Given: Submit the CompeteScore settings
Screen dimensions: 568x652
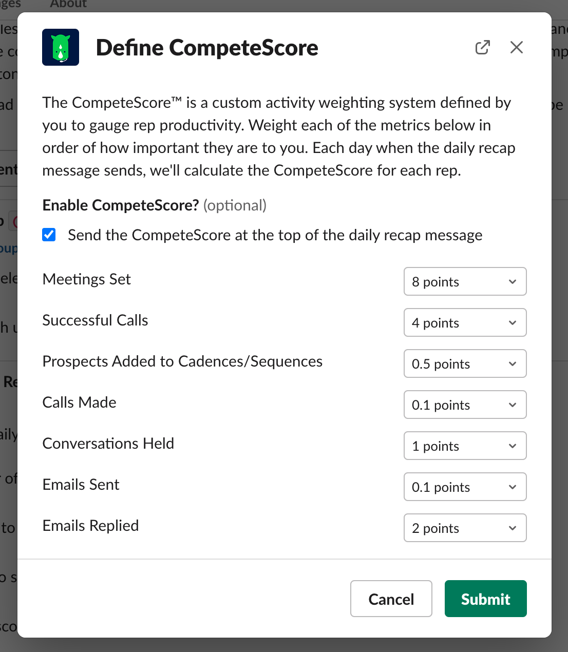Looking at the screenshot, I should [x=486, y=599].
